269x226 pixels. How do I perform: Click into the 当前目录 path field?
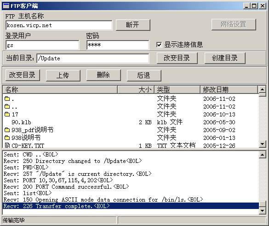92,58
